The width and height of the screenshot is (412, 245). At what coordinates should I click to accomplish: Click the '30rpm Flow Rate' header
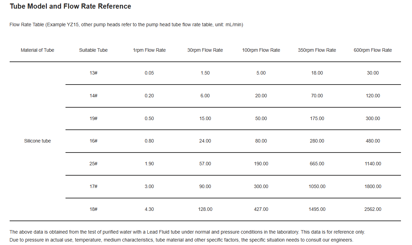(x=205, y=50)
